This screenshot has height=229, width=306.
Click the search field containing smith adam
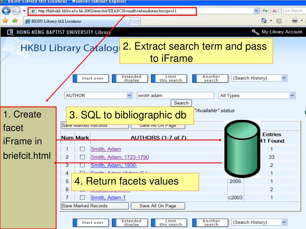[175, 95]
